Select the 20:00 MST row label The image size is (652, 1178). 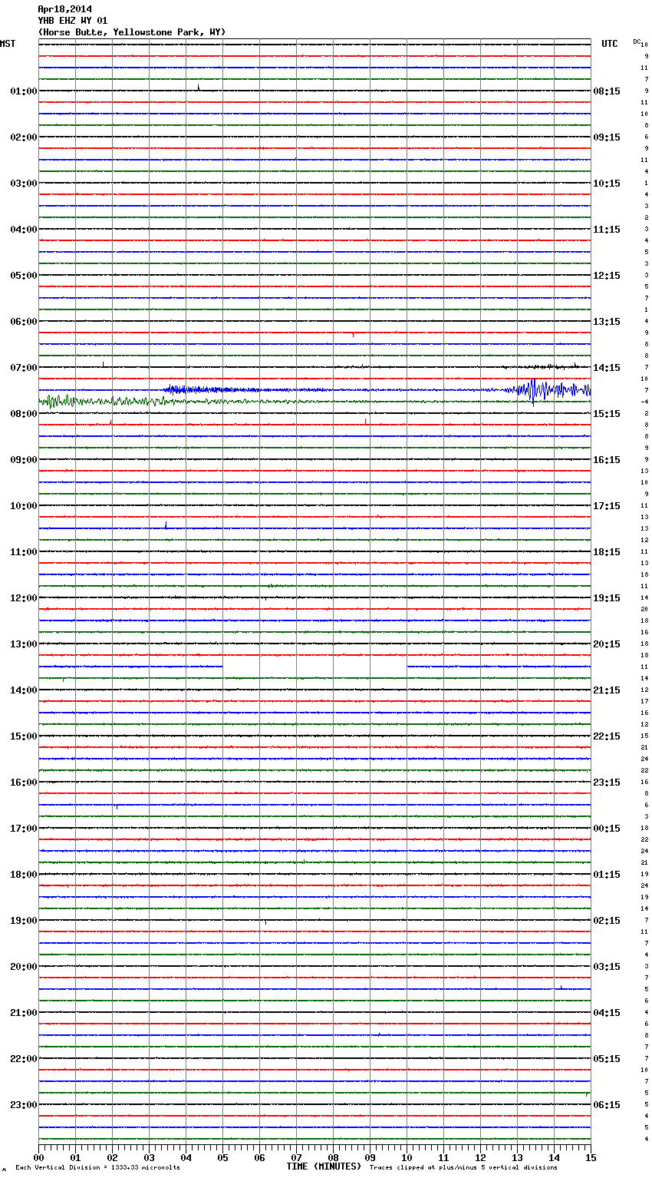(23, 967)
